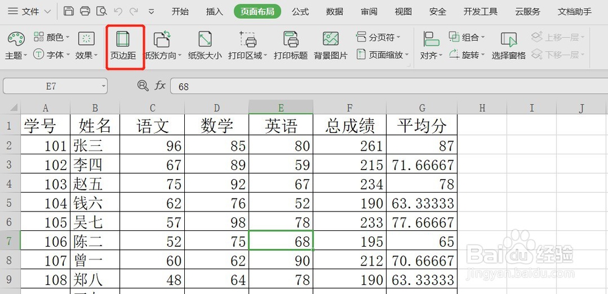Viewport: 608px width, 294px height.
Task: Click the save icon in quick toolbar
Action: click(69, 11)
